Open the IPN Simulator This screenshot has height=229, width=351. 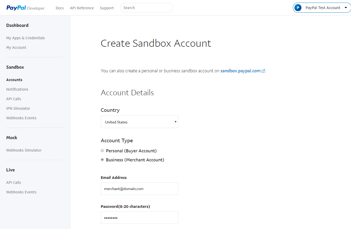(x=18, y=108)
